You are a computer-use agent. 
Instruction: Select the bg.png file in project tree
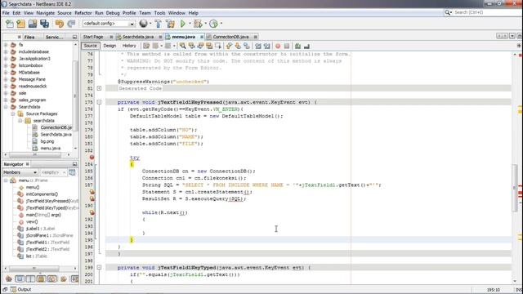(x=47, y=141)
